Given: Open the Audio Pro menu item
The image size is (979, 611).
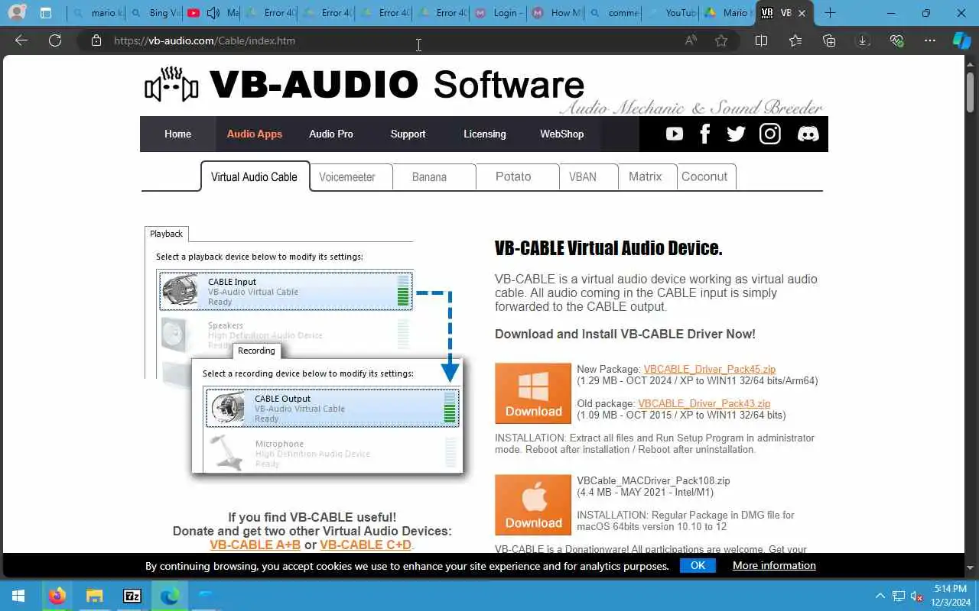Looking at the screenshot, I should [331, 134].
